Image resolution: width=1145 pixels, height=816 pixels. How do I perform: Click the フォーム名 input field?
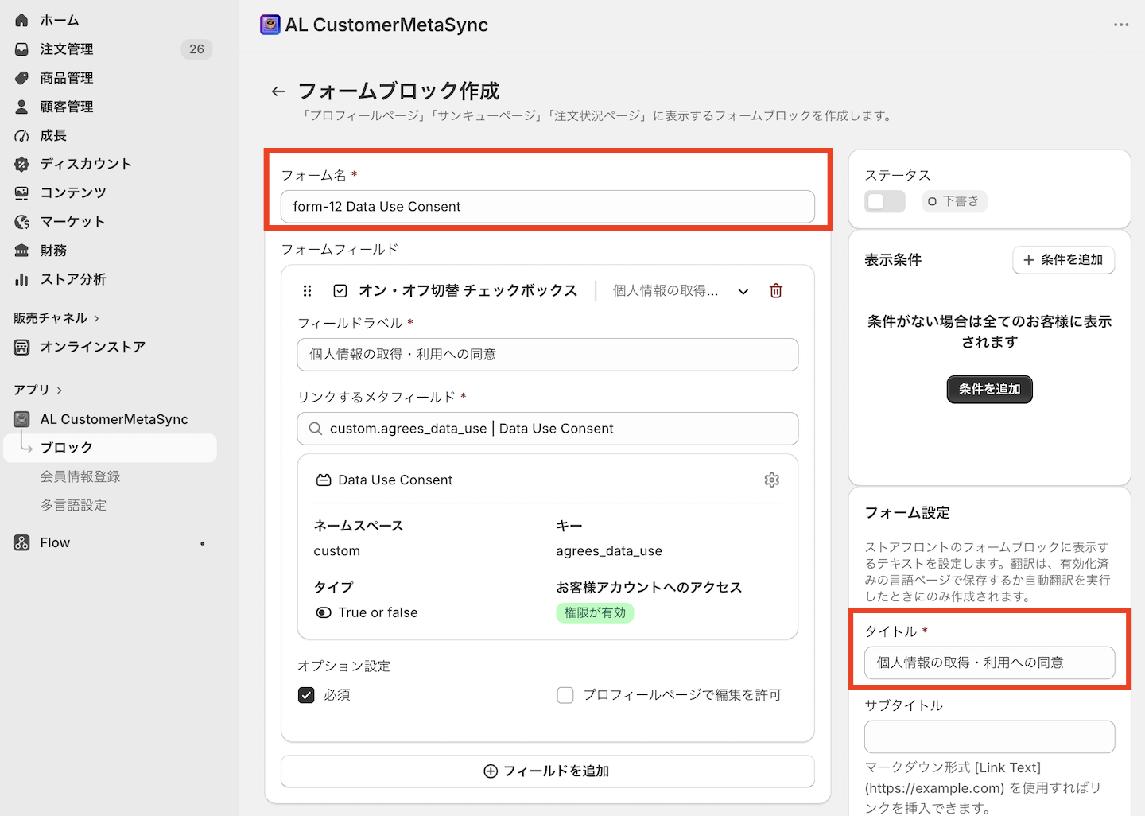pyautogui.click(x=547, y=207)
